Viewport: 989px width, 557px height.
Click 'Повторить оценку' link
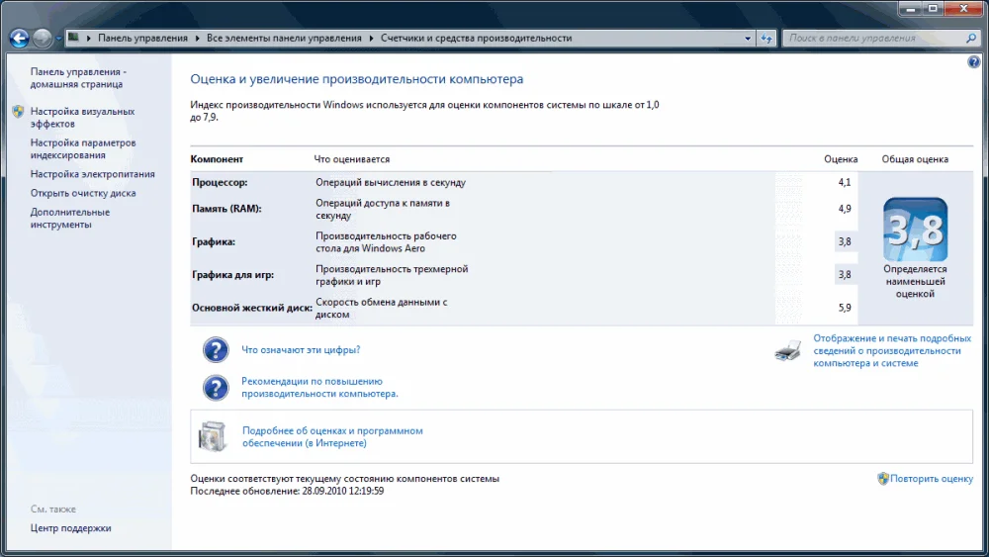(x=932, y=479)
